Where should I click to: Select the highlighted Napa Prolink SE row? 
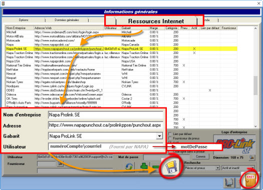[x=121, y=48]
